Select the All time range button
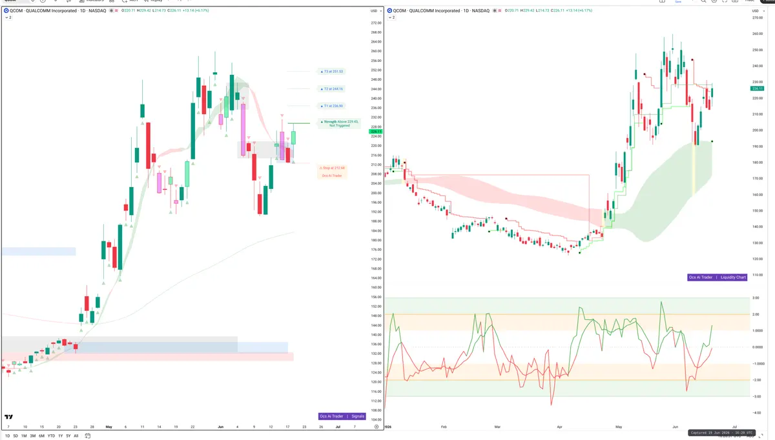Screen dimensions: 775x440 (76, 436)
